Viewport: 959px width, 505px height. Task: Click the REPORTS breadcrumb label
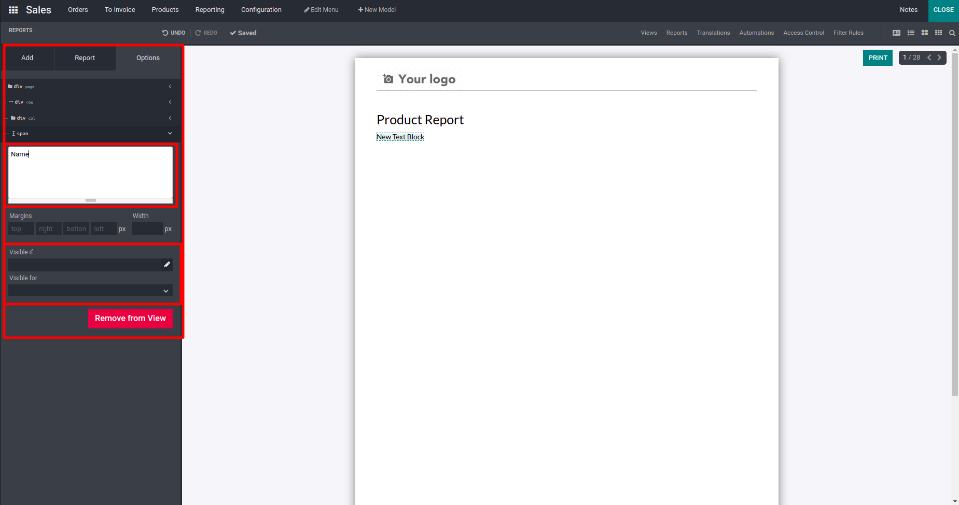pyautogui.click(x=21, y=30)
